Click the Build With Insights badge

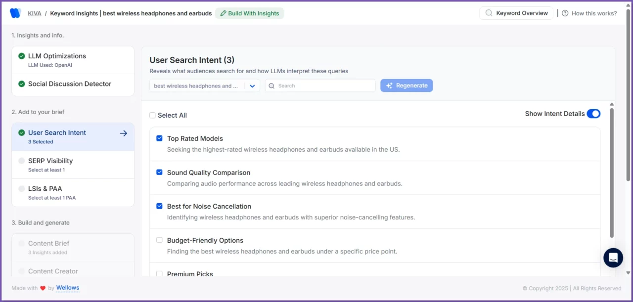tap(249, 13)
